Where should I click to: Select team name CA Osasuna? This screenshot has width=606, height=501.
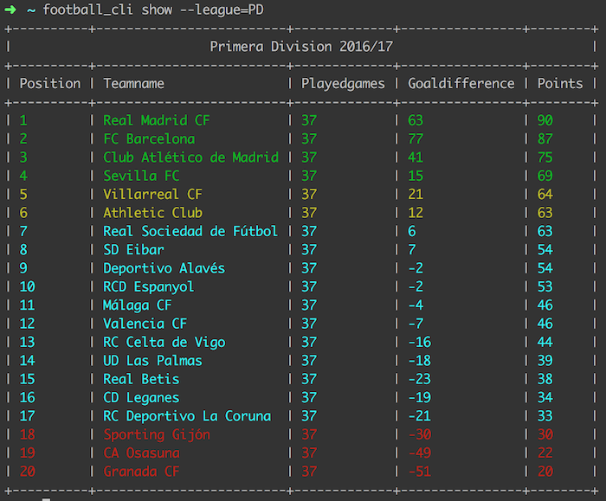pyautogui.click(x=141, y=453)
